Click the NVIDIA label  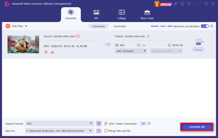(x=155, y=26)
